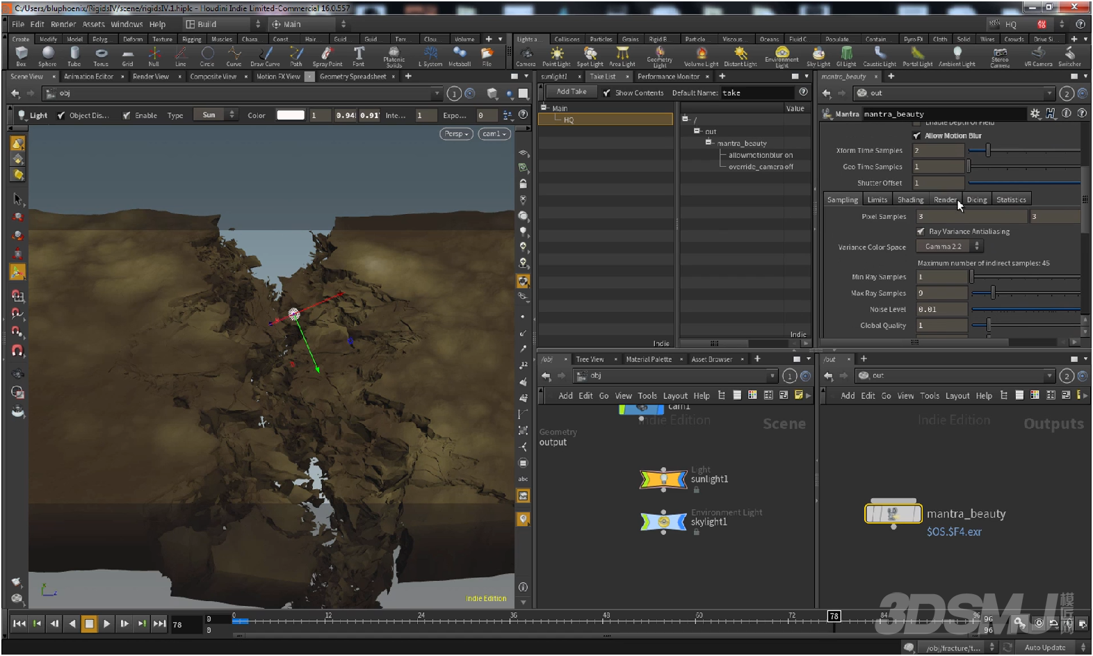Select the Draw Curve tool

[265, 56]
